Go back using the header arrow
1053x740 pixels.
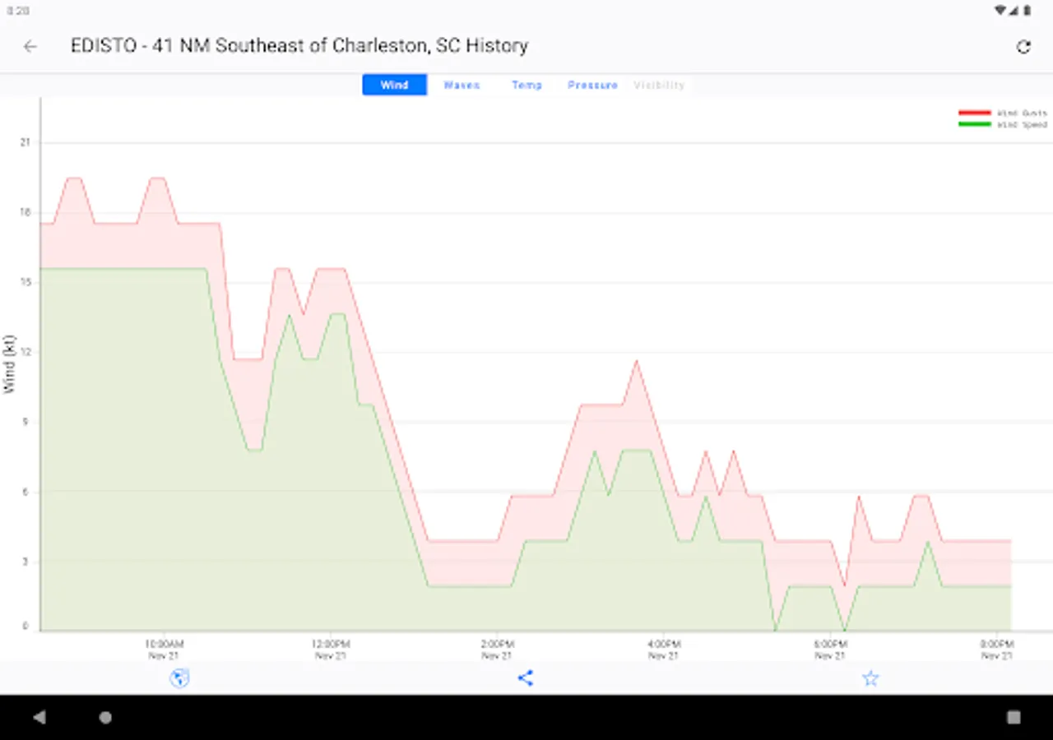[30, 46]
